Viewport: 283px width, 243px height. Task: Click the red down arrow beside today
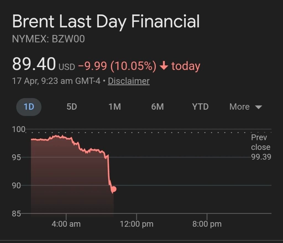(x=164, y=66)
